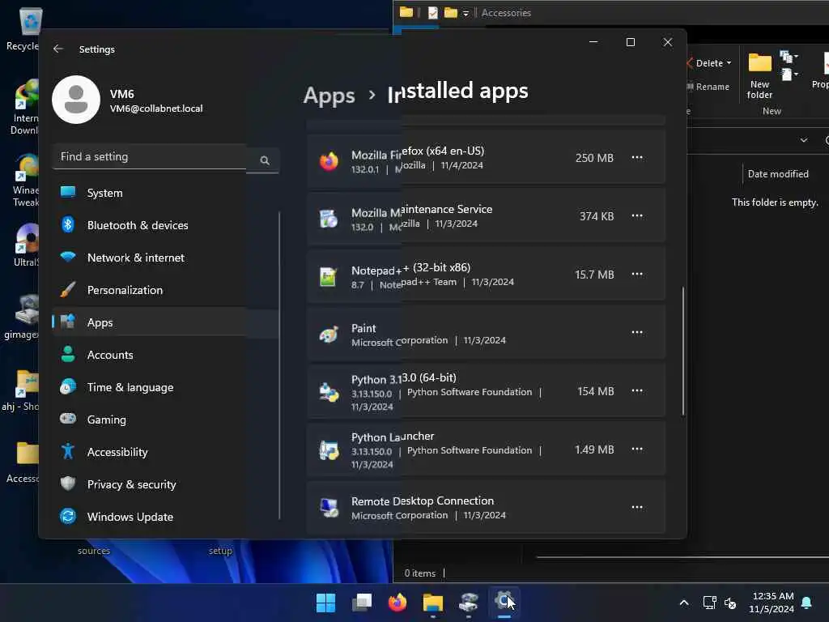Click the muted volume tray icon
The image size is (829, 622).
coord(730,603)
